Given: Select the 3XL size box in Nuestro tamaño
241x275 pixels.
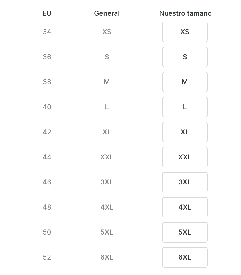Looking at the screenshot, I should click(x=185, y=182).
